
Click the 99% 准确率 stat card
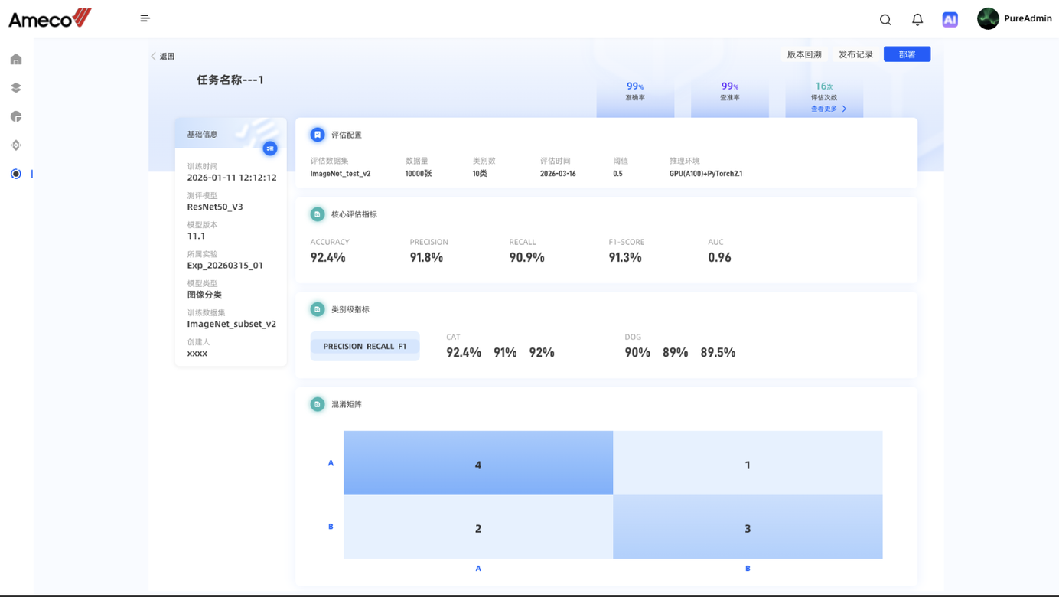click(x=635, y=96)
